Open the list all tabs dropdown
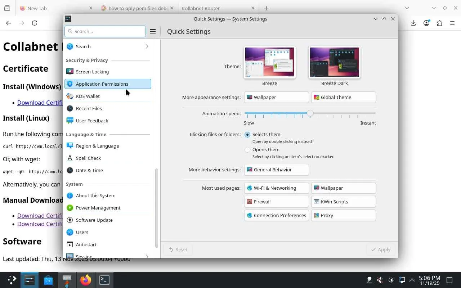 [407, 8]
